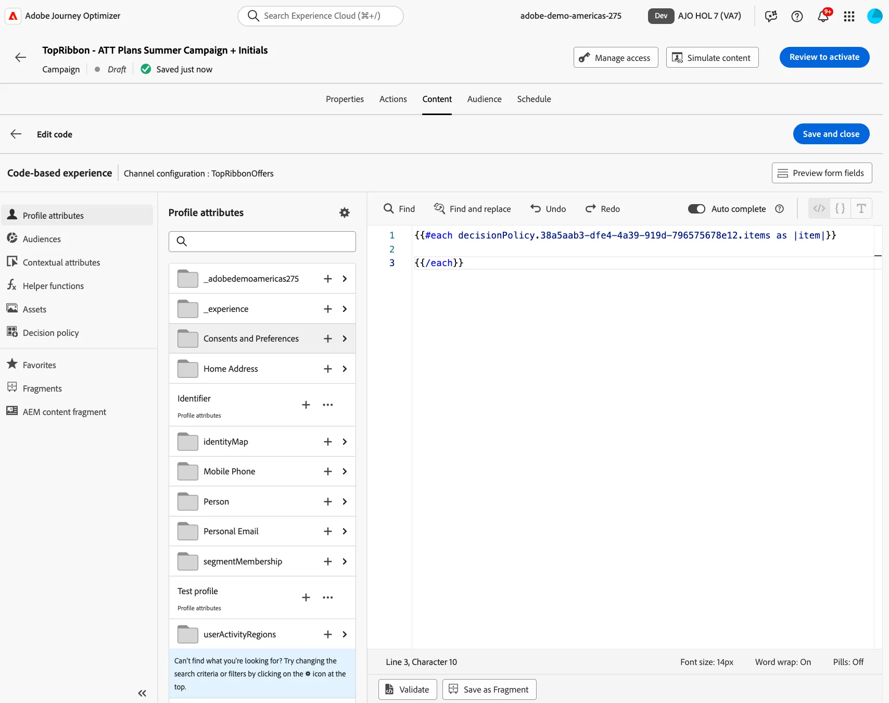The image size is (889, 703).
Task: Expand the Mobile Phone folder
Action: pyautogui.click(x=345, y=471)
